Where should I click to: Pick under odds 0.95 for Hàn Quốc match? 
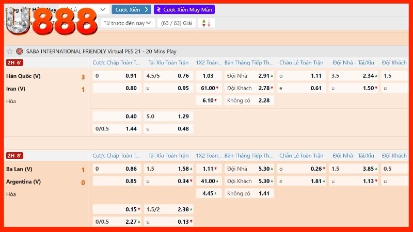169,88
